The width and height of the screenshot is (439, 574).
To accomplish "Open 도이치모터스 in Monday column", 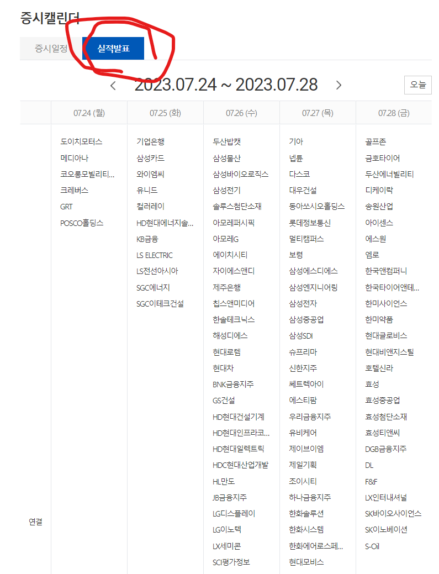I will pyautogui.click(x=81, y=141).
